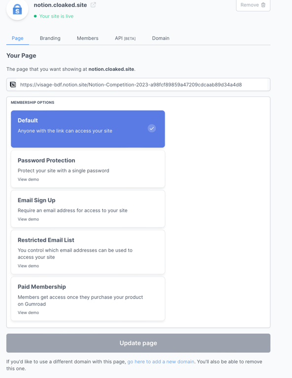Open the Members tab
Viewport: 292px width, 378px height.
88,38
